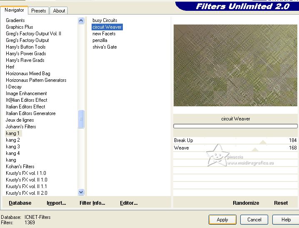Choose the shiva's Gate filter
This screenshot has width=299, height=228.
(x=105, y=47)
